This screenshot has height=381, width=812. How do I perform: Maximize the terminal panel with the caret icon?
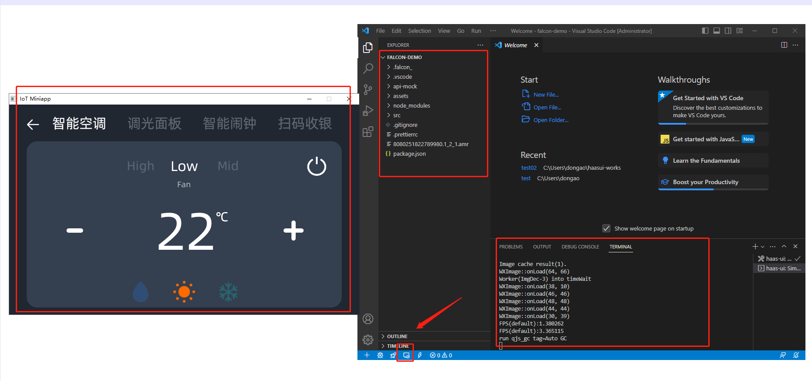(x=784, y=247)
